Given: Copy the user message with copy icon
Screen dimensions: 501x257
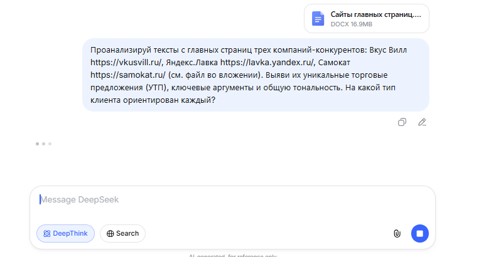Looking at the screenshot, I should (402, 122).
